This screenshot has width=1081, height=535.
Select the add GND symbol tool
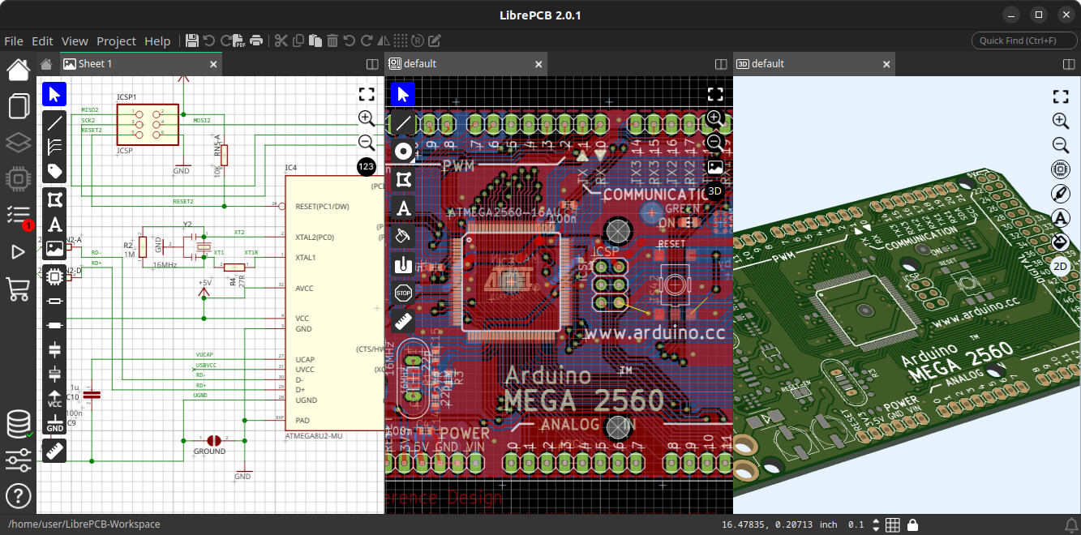pyautogui.click(x=54, y=423)
